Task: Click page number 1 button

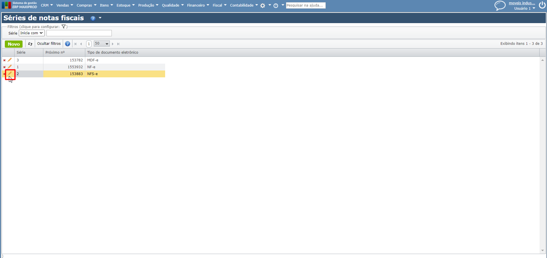Action: 89,44
